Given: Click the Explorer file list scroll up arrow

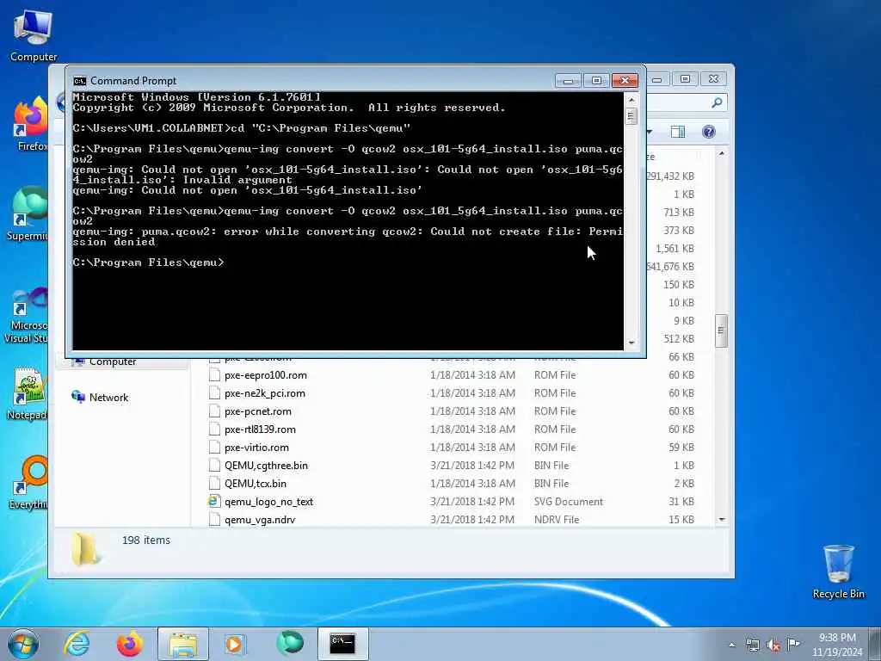Looking at the screenshot, I should 722,153.
